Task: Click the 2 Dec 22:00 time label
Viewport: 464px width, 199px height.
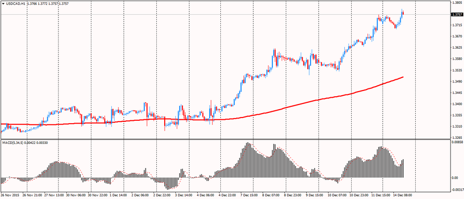Action: 162,195
